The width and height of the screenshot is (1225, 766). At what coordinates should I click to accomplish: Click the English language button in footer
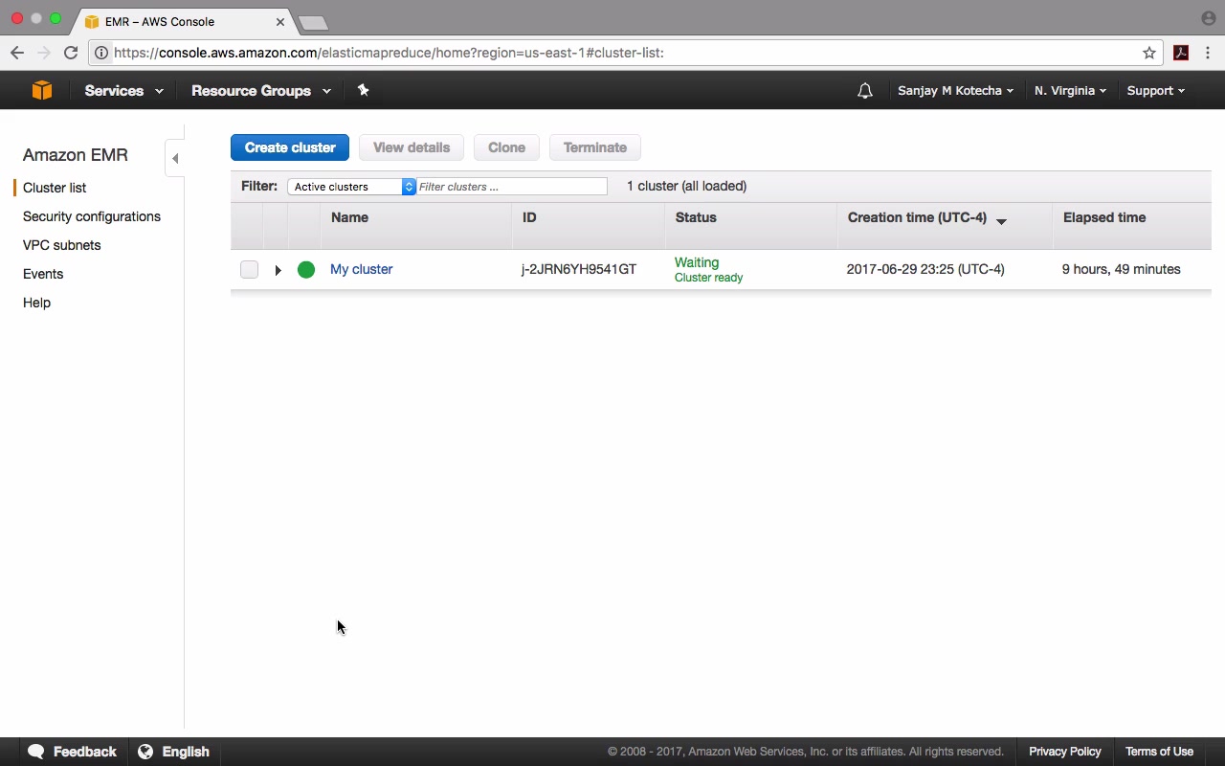(x=174, y=752)
